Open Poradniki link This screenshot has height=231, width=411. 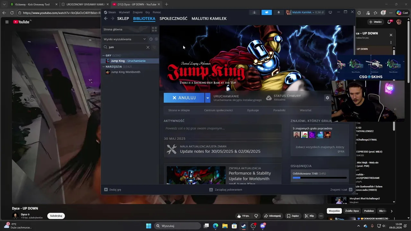click(x=279, y=110)
